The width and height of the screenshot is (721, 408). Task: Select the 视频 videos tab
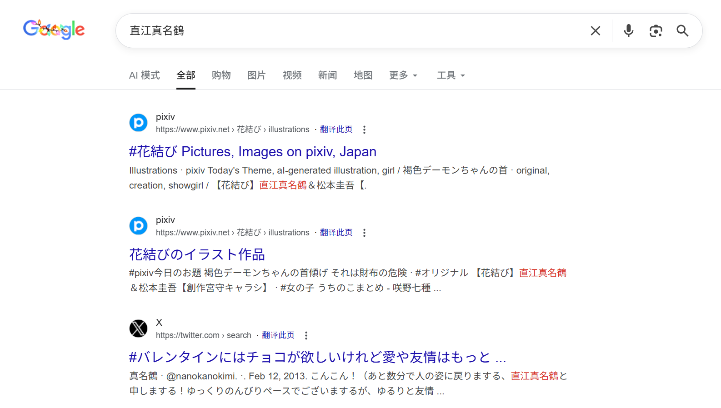(x=292, y=75)
